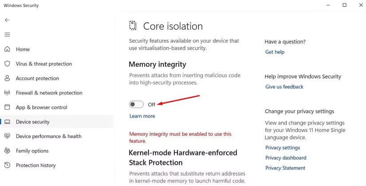The height and width of the screenshot is (186, 366).
Task: Maximize the Windows Security window
Action: [344, 5]
